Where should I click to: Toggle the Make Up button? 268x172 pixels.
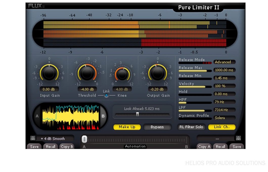(127, 127)
